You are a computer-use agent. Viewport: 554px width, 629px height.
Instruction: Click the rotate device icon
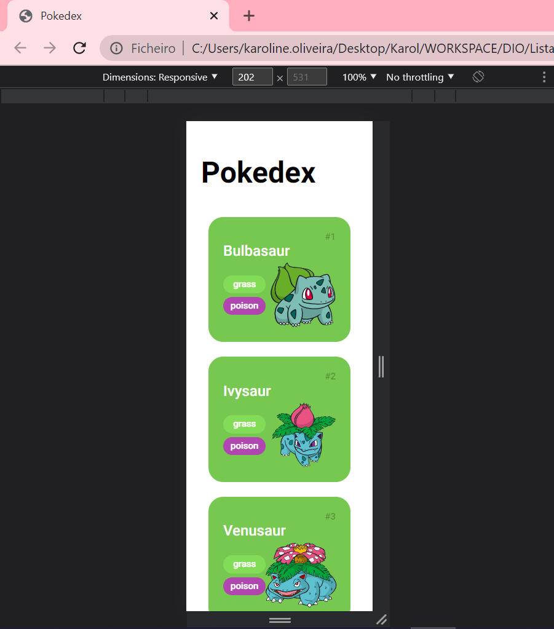click(x=478, y=77)
